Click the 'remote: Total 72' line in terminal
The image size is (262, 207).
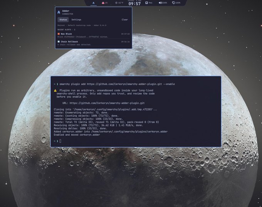tap(106, 122)
